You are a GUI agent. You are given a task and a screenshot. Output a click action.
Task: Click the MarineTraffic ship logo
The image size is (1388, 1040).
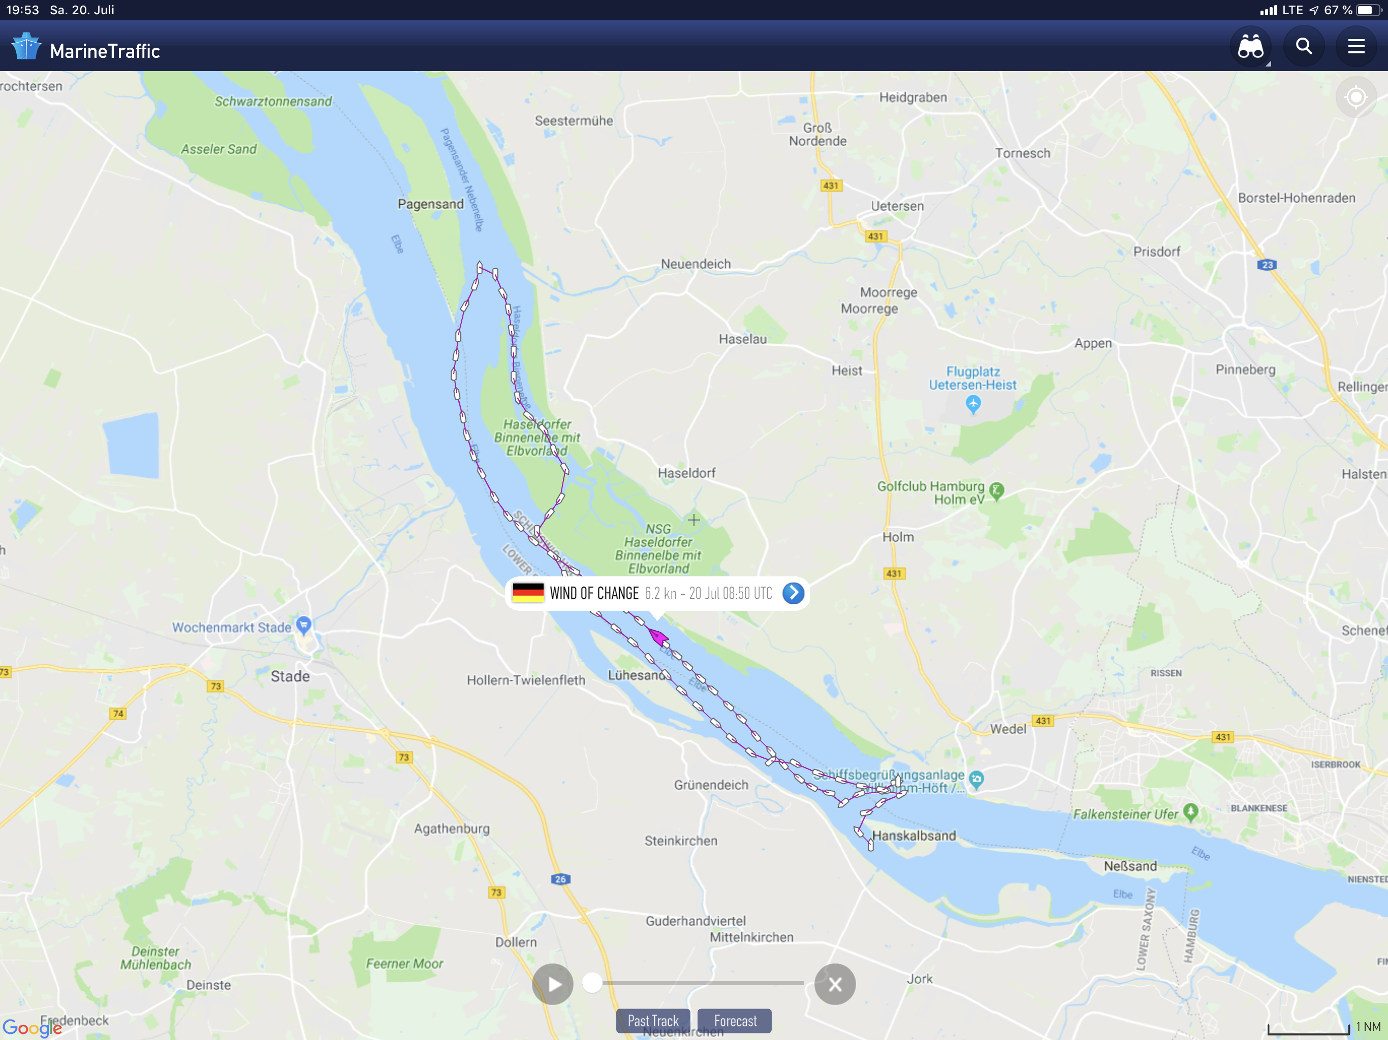tap(26, 47)
